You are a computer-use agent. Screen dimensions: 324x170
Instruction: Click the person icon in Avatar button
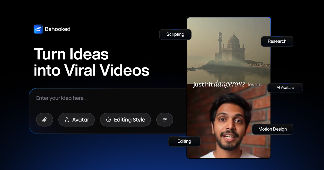click(67, 120)
